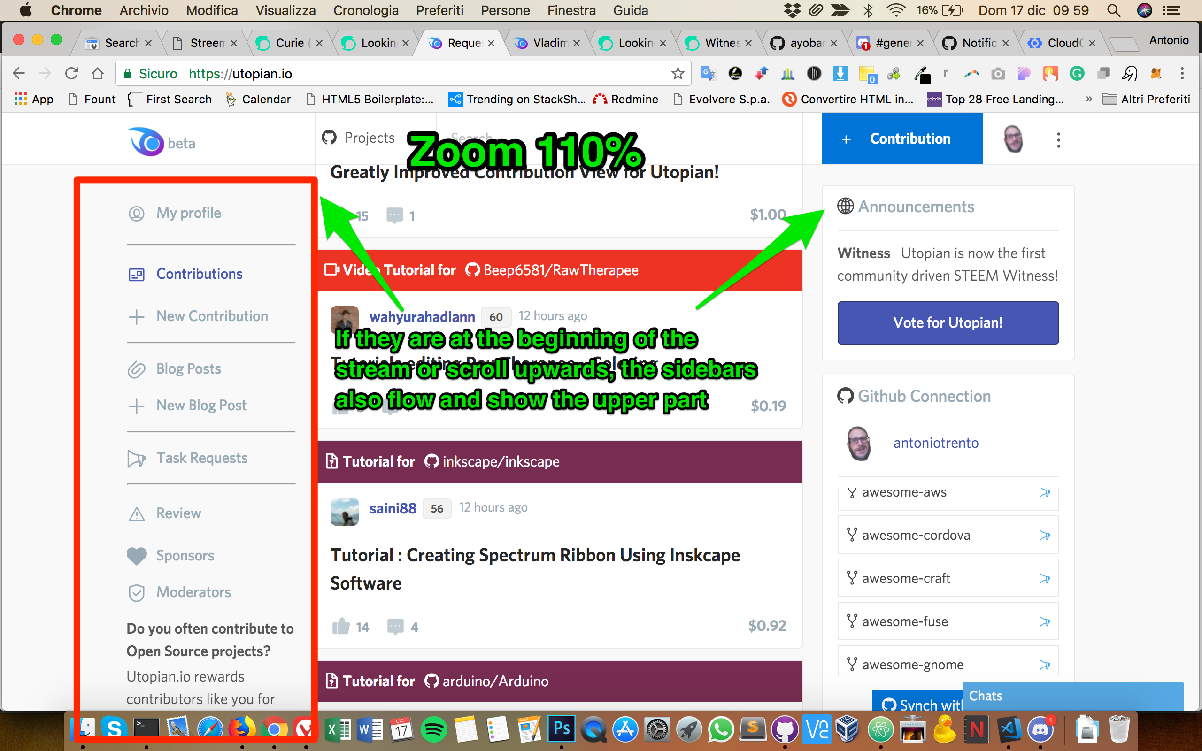Like the Spectrum Ribbon post thumbs-up
1202x751 pixels.
click(341, 626)
